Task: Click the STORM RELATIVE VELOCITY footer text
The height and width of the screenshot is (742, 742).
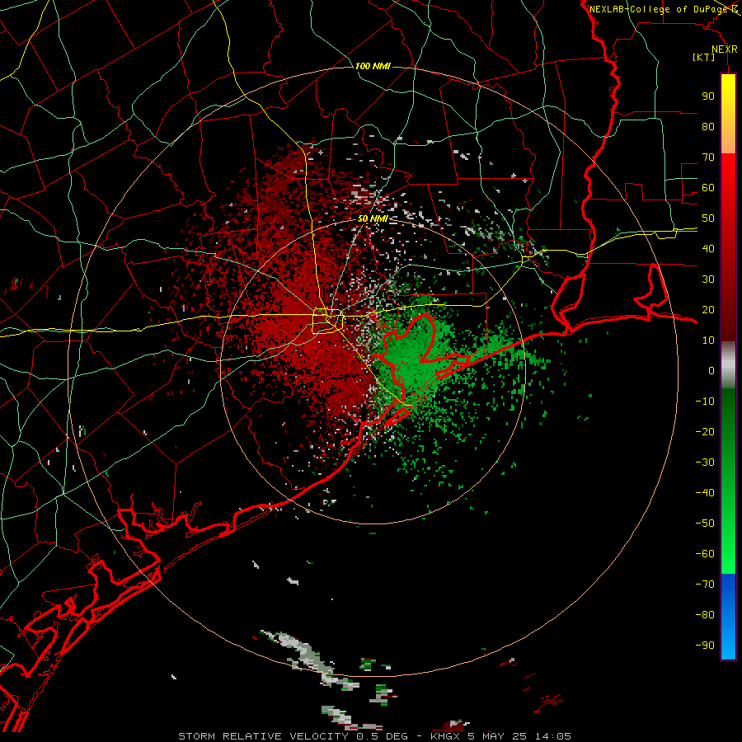Action: (263, 736)
